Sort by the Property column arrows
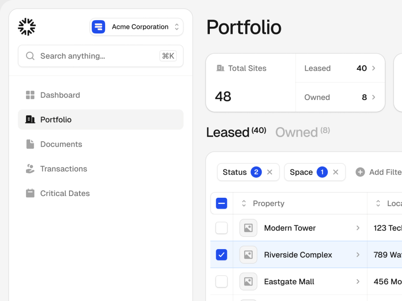Screen dimensions: 402x301 244,204
